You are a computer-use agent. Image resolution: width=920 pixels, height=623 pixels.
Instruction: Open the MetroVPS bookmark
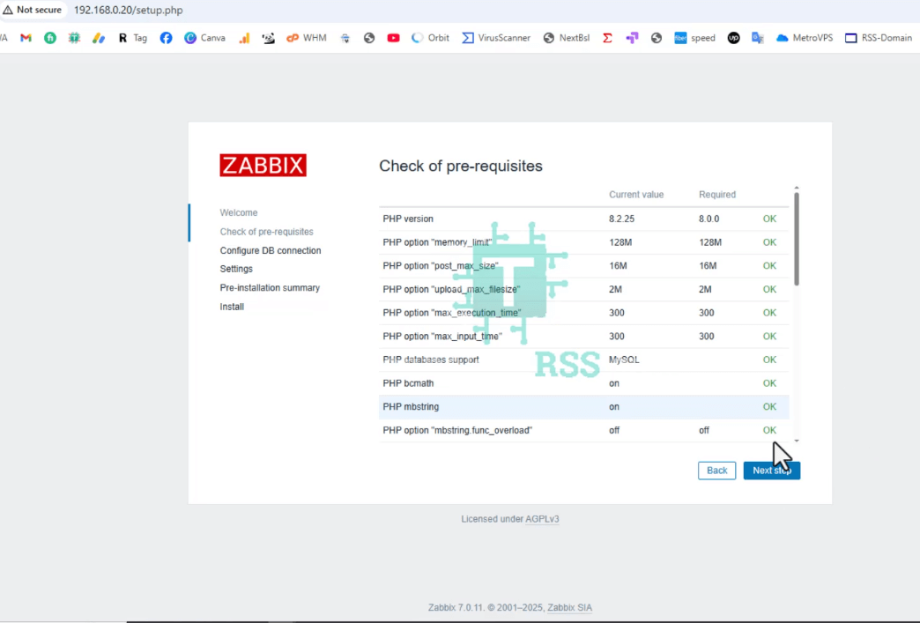[x=805, y=38]
